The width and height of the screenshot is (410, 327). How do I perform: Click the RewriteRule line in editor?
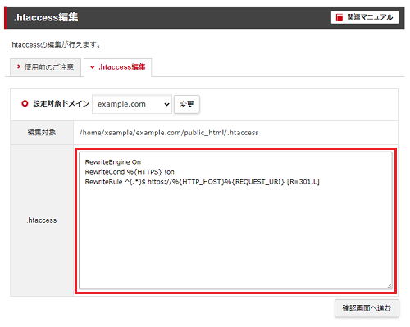point(202,182)
